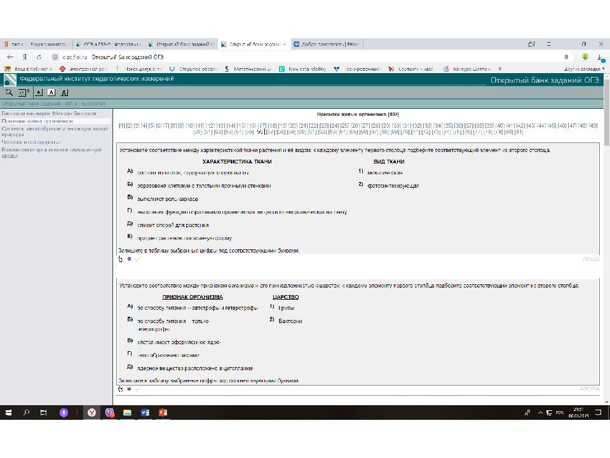Switch to the Добро пожаловать ВКонтакте tab

(327, 44)
